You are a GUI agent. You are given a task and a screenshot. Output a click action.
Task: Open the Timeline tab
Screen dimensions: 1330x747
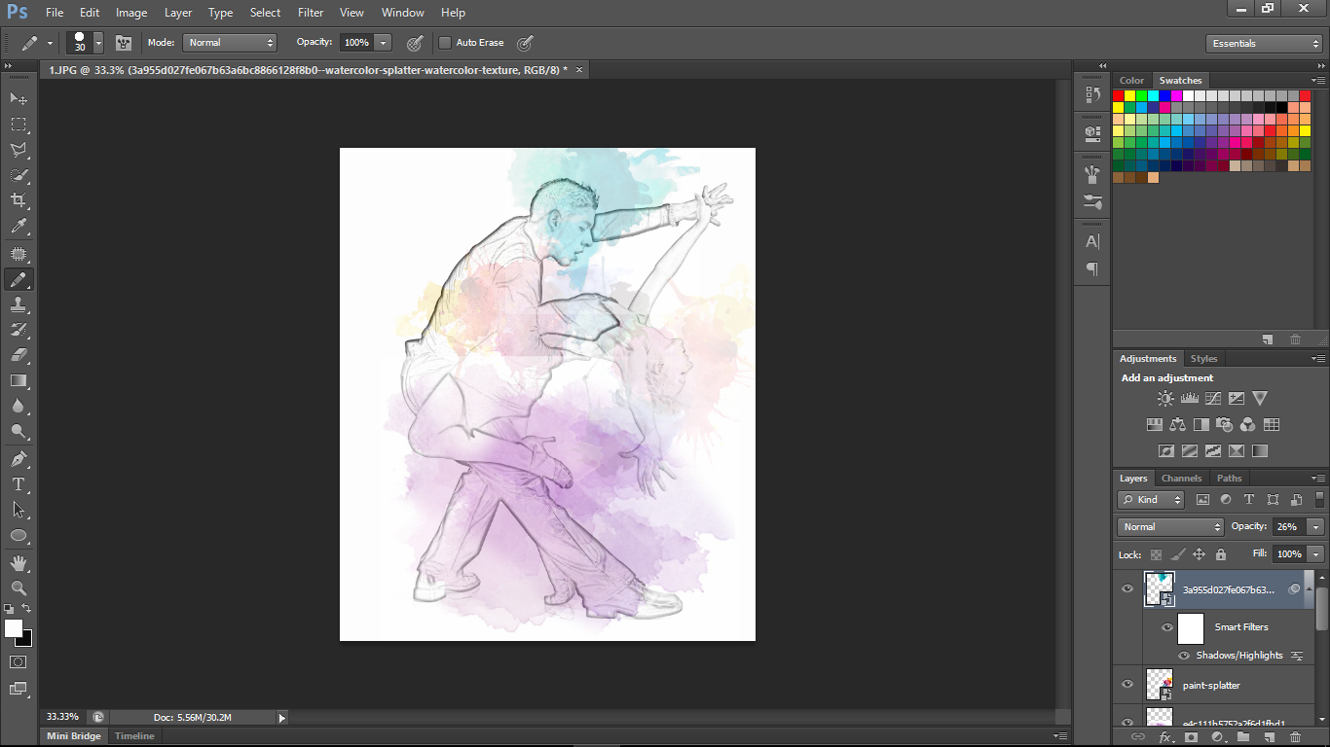(x=134, y=736)
